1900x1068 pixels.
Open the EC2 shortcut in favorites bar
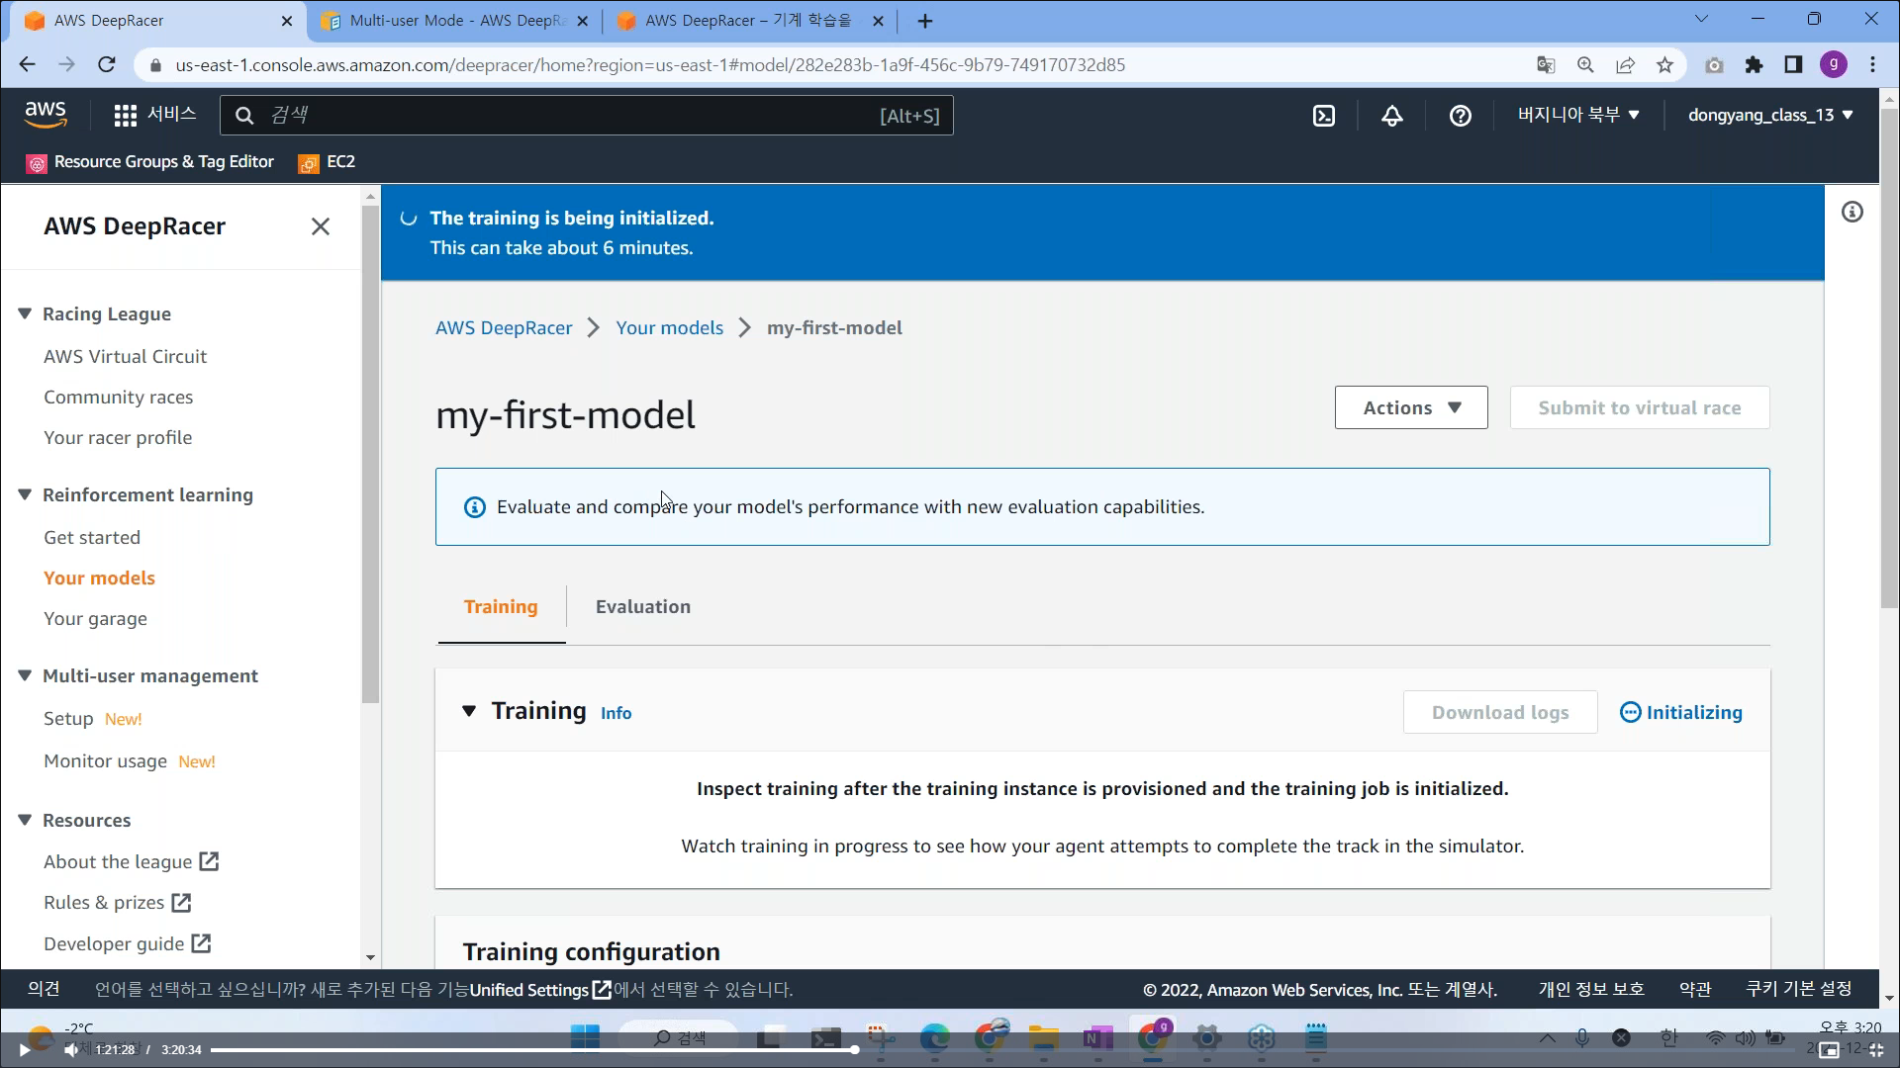pyautogui.click(x=328, y=162)
